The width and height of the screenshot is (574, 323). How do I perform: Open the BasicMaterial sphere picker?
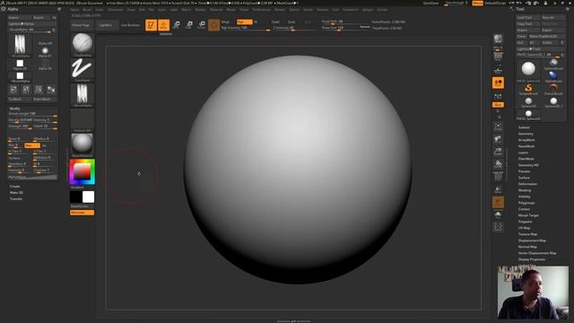point(82,145)
